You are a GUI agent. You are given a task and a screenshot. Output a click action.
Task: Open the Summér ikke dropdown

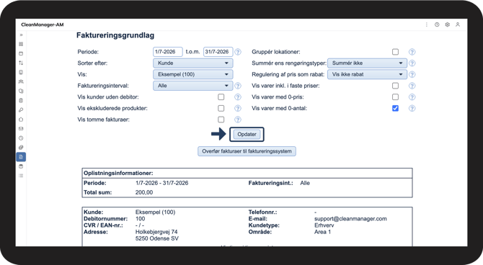tap(367, 63)
